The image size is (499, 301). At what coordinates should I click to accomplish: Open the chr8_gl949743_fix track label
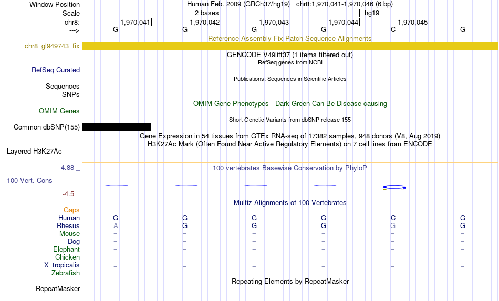(52, 46)
